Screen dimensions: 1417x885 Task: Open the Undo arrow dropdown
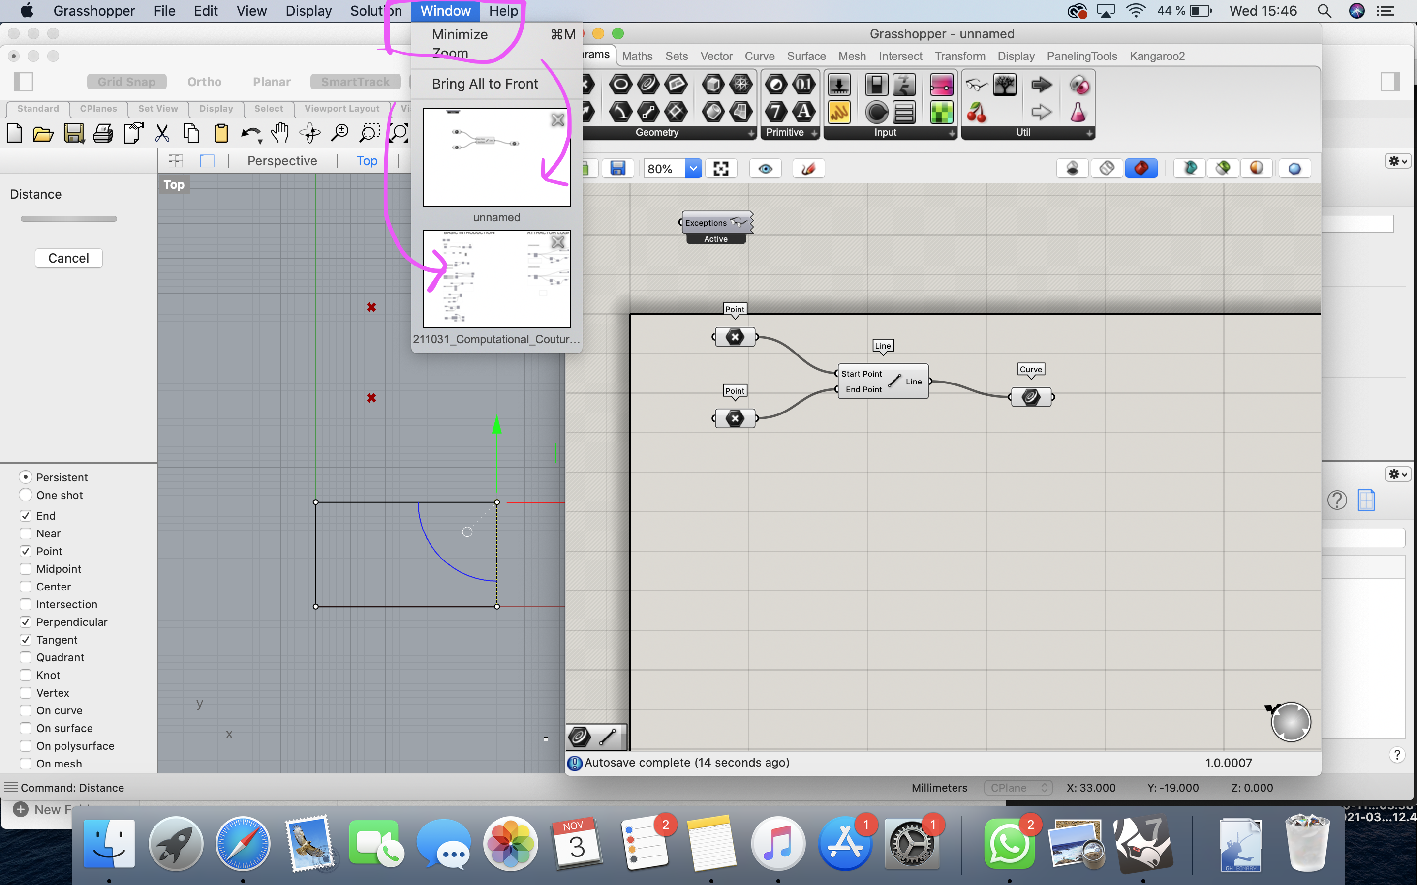260,141
